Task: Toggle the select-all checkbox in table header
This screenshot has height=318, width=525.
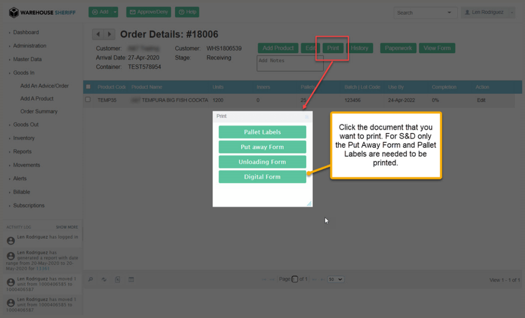Action: coord(88,87)
